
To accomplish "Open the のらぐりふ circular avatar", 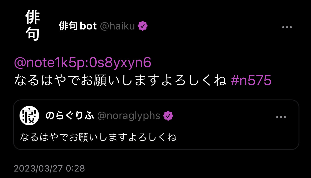I will (x=29, y=116).
